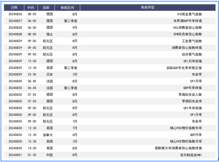The height and width of the screenshot is (162, 219).
Task: Select 官方制造业PMI cell
Action: click(x=191, y=155)
